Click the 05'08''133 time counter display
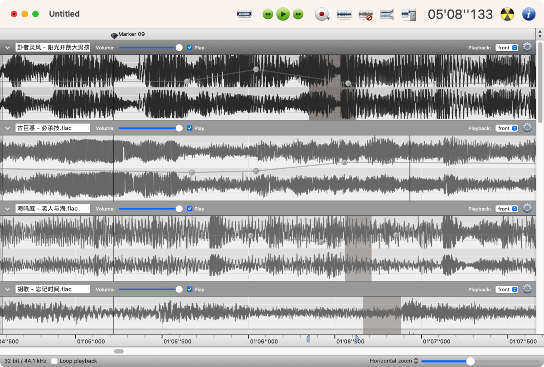This screenshot has height=367, width=544. coord(460,14)
